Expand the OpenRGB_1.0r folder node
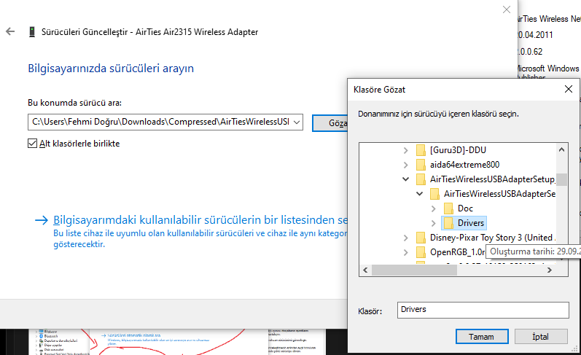Viewport: 581px width, 355px height. click(406, 252)
